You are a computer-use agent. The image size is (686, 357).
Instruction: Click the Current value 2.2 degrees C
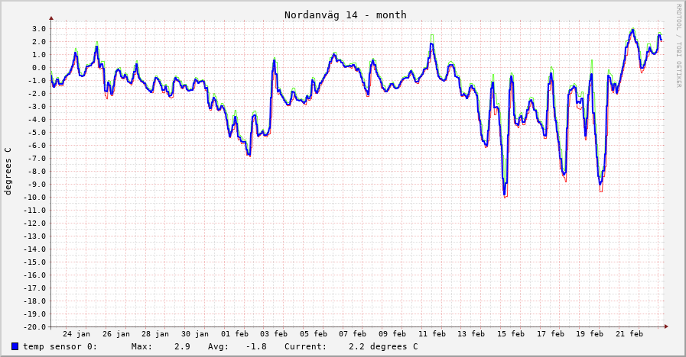[x=383, y=346]
